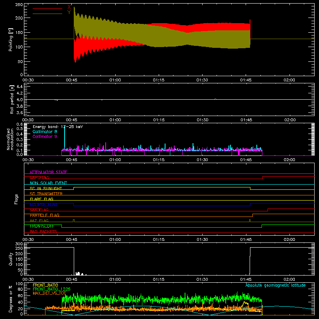Viewport: 319px width, 319px height.
Task: Click the olive Y legend line
Action: (x=47, y=14)
